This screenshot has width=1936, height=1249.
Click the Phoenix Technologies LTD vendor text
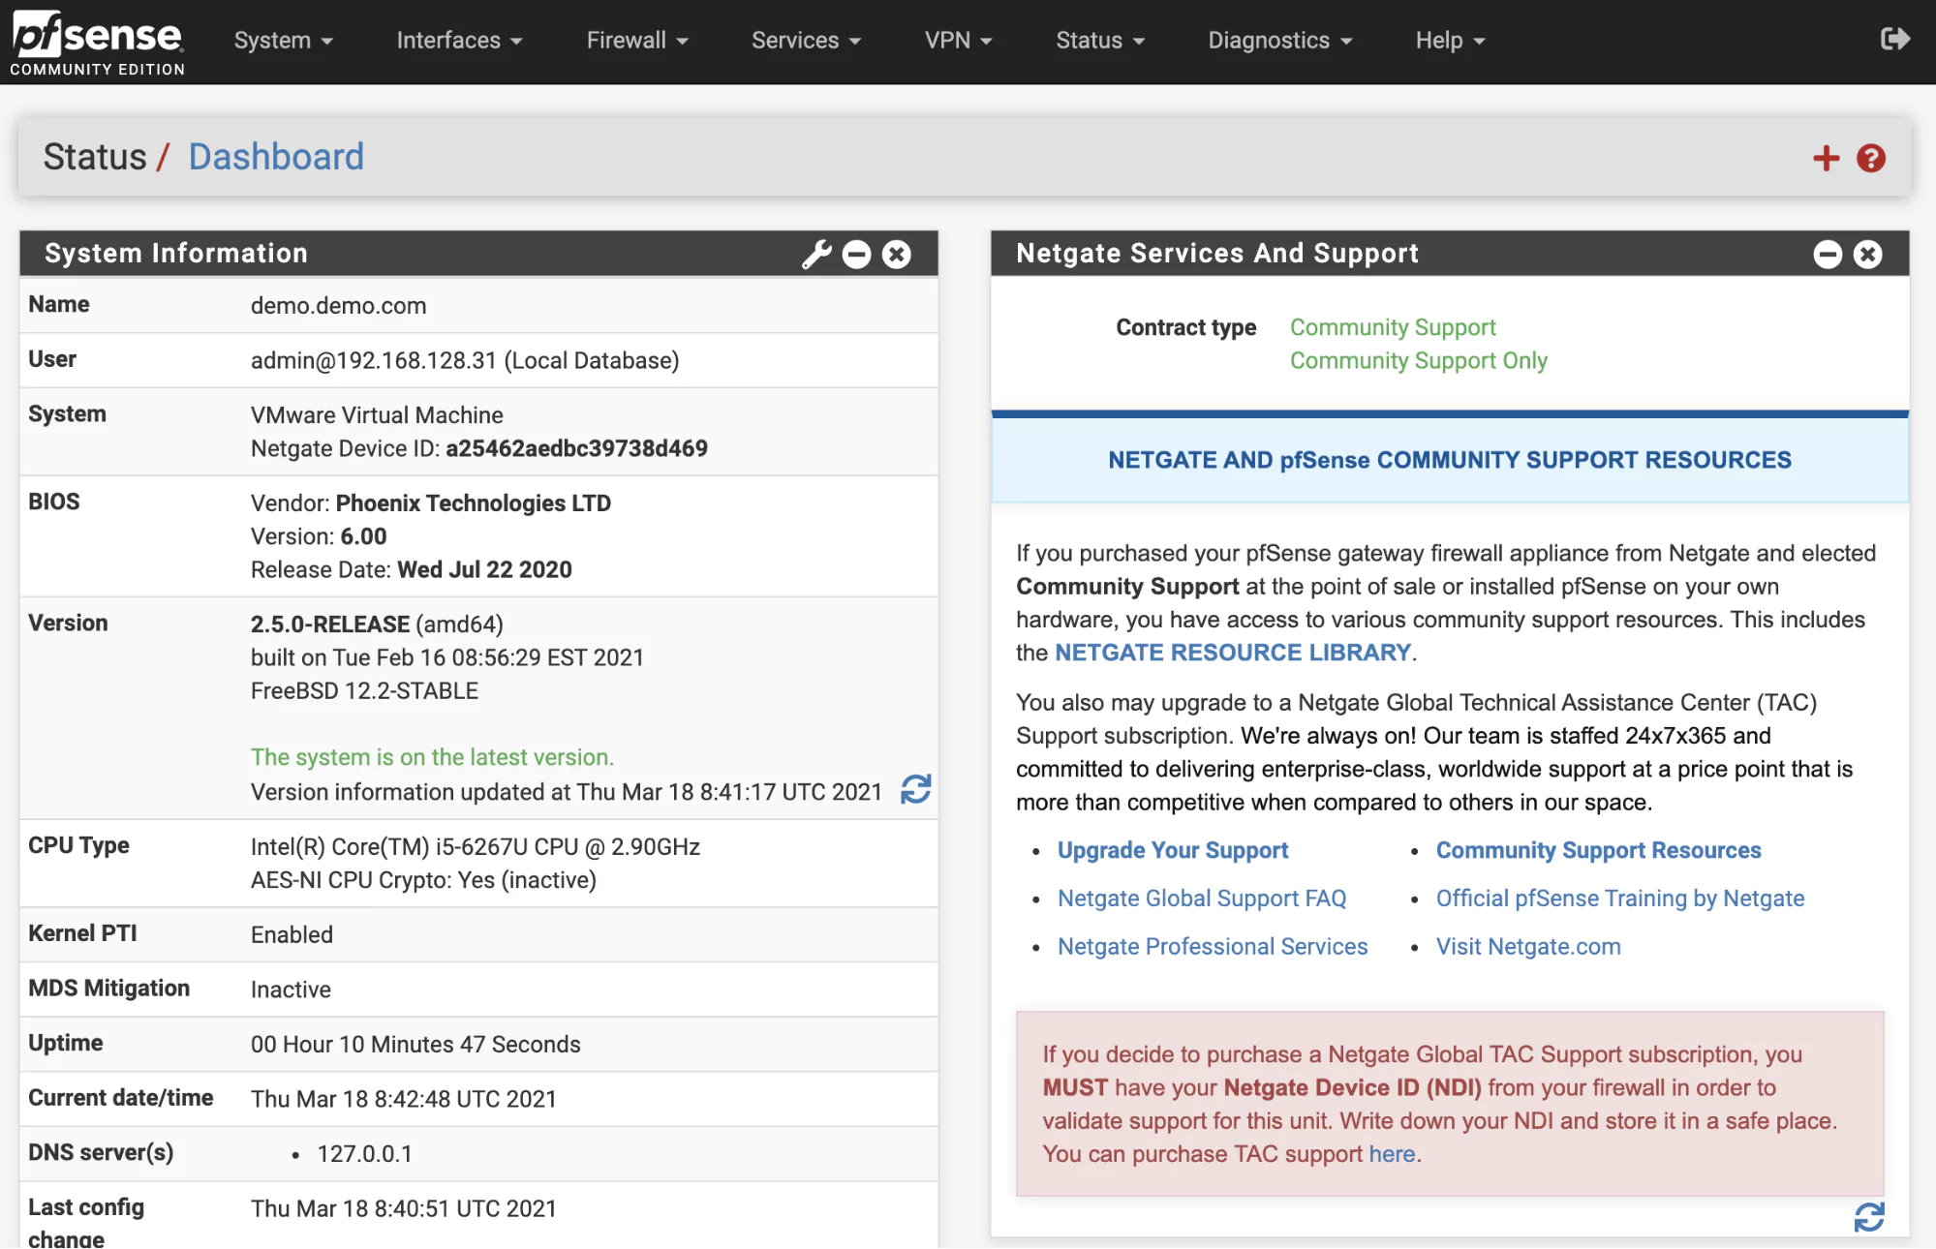[473, 503]
